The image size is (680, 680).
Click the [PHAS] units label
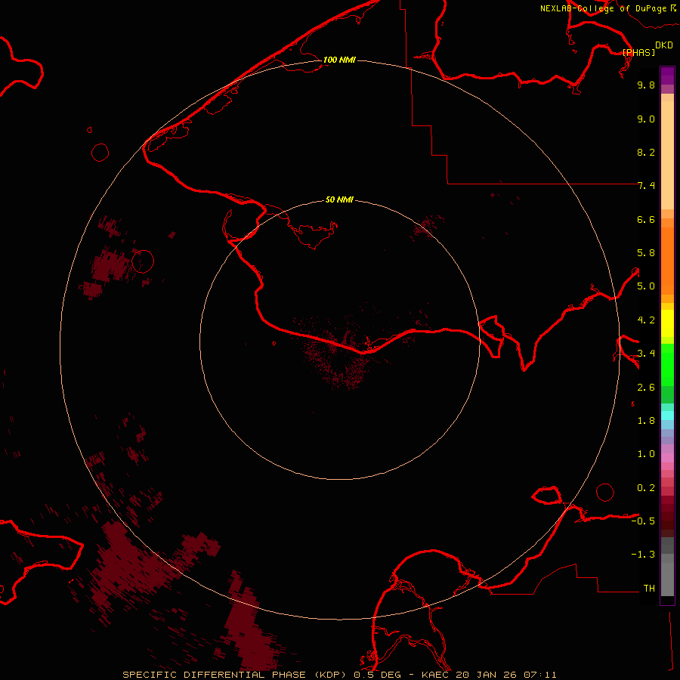[638, 52]
